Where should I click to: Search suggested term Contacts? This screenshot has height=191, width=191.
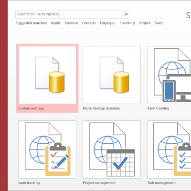click(89, 23)
